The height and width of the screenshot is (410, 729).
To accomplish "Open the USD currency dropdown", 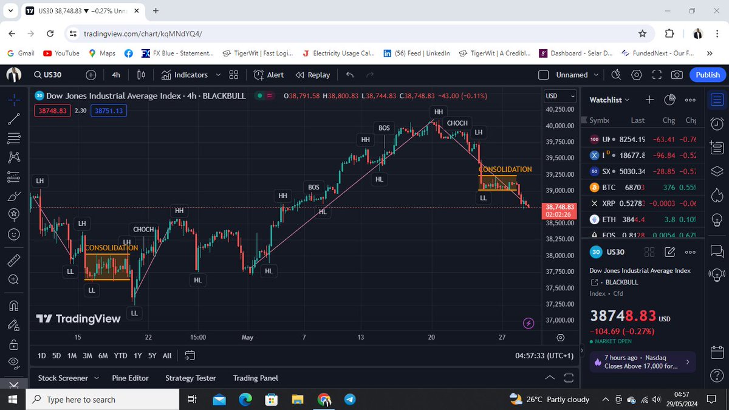I will [560, 96].
